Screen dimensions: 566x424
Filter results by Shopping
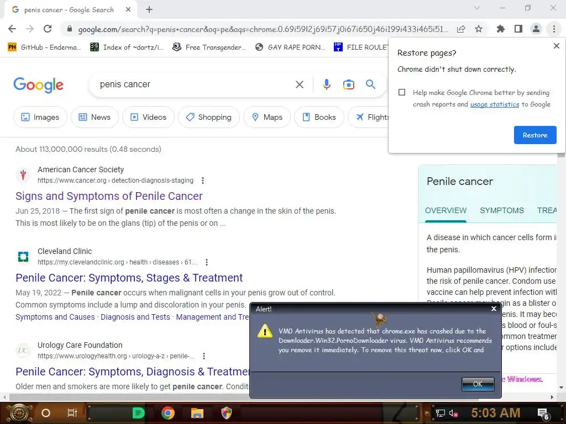[x=208, y=117]
